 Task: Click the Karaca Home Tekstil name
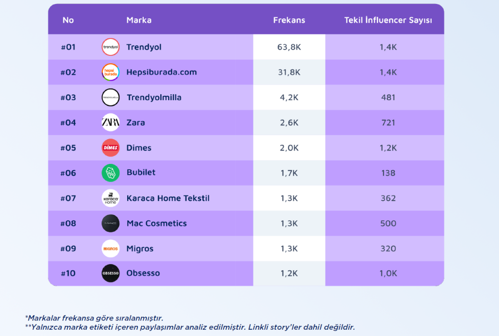[x=168, y=198]
